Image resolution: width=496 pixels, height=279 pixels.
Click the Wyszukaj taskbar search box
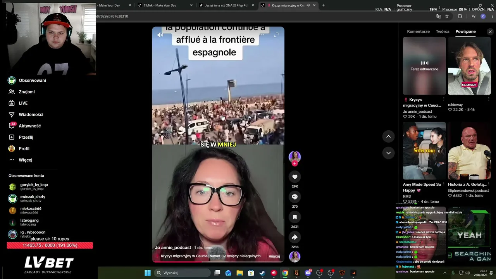(x=182, y=273)
